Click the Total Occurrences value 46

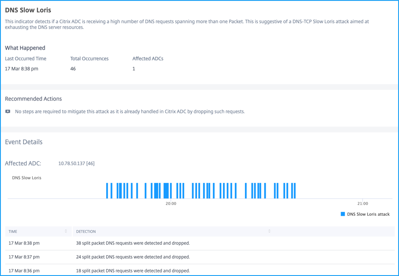[73, 69]
